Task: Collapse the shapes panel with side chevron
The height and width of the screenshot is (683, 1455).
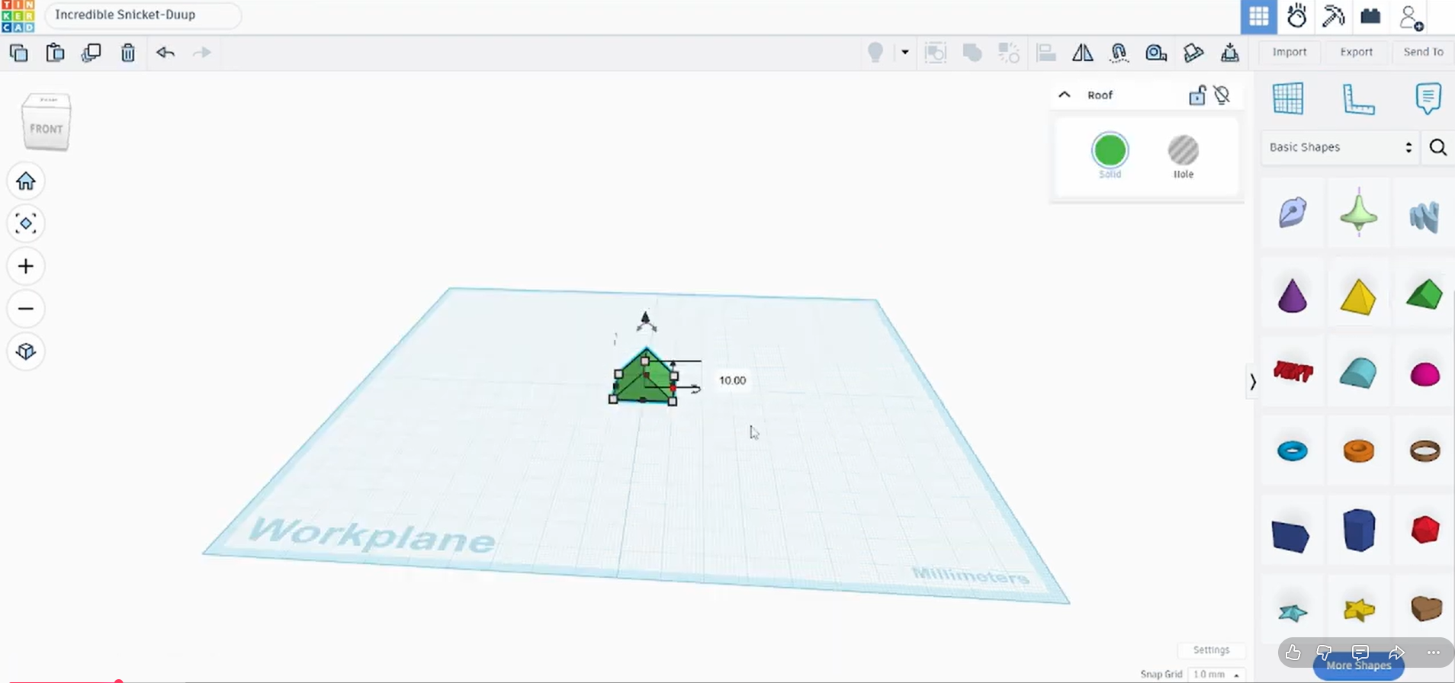Action: click(1252, 381)
